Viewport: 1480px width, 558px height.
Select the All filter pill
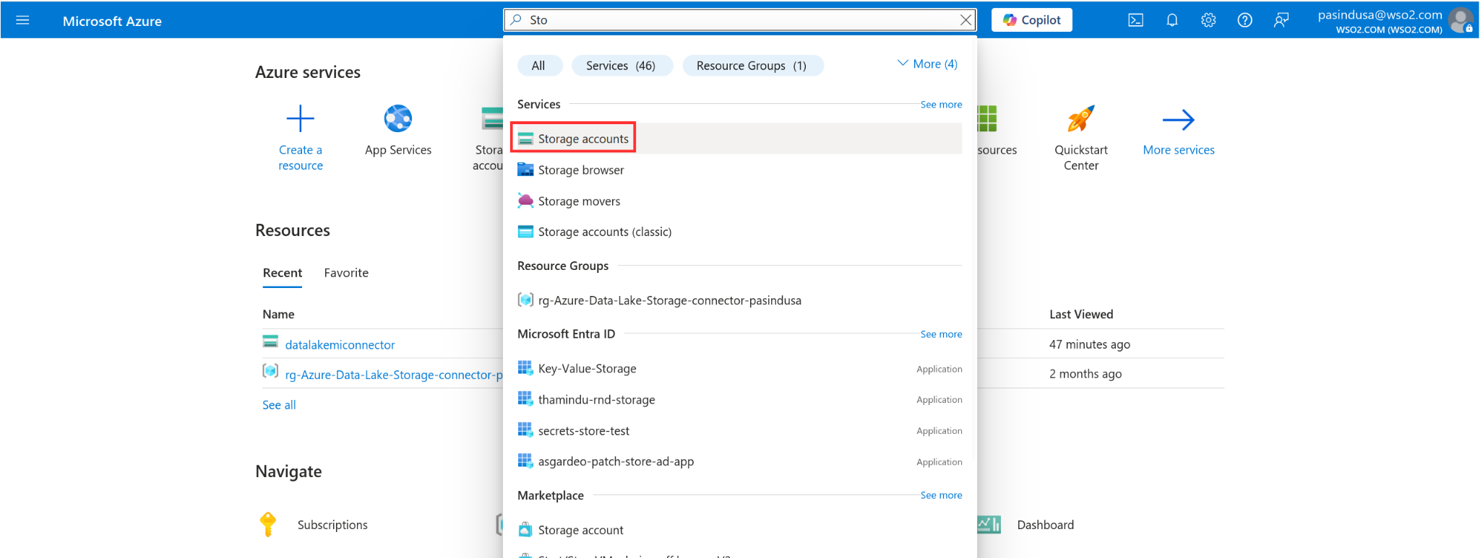coord(539,66)
